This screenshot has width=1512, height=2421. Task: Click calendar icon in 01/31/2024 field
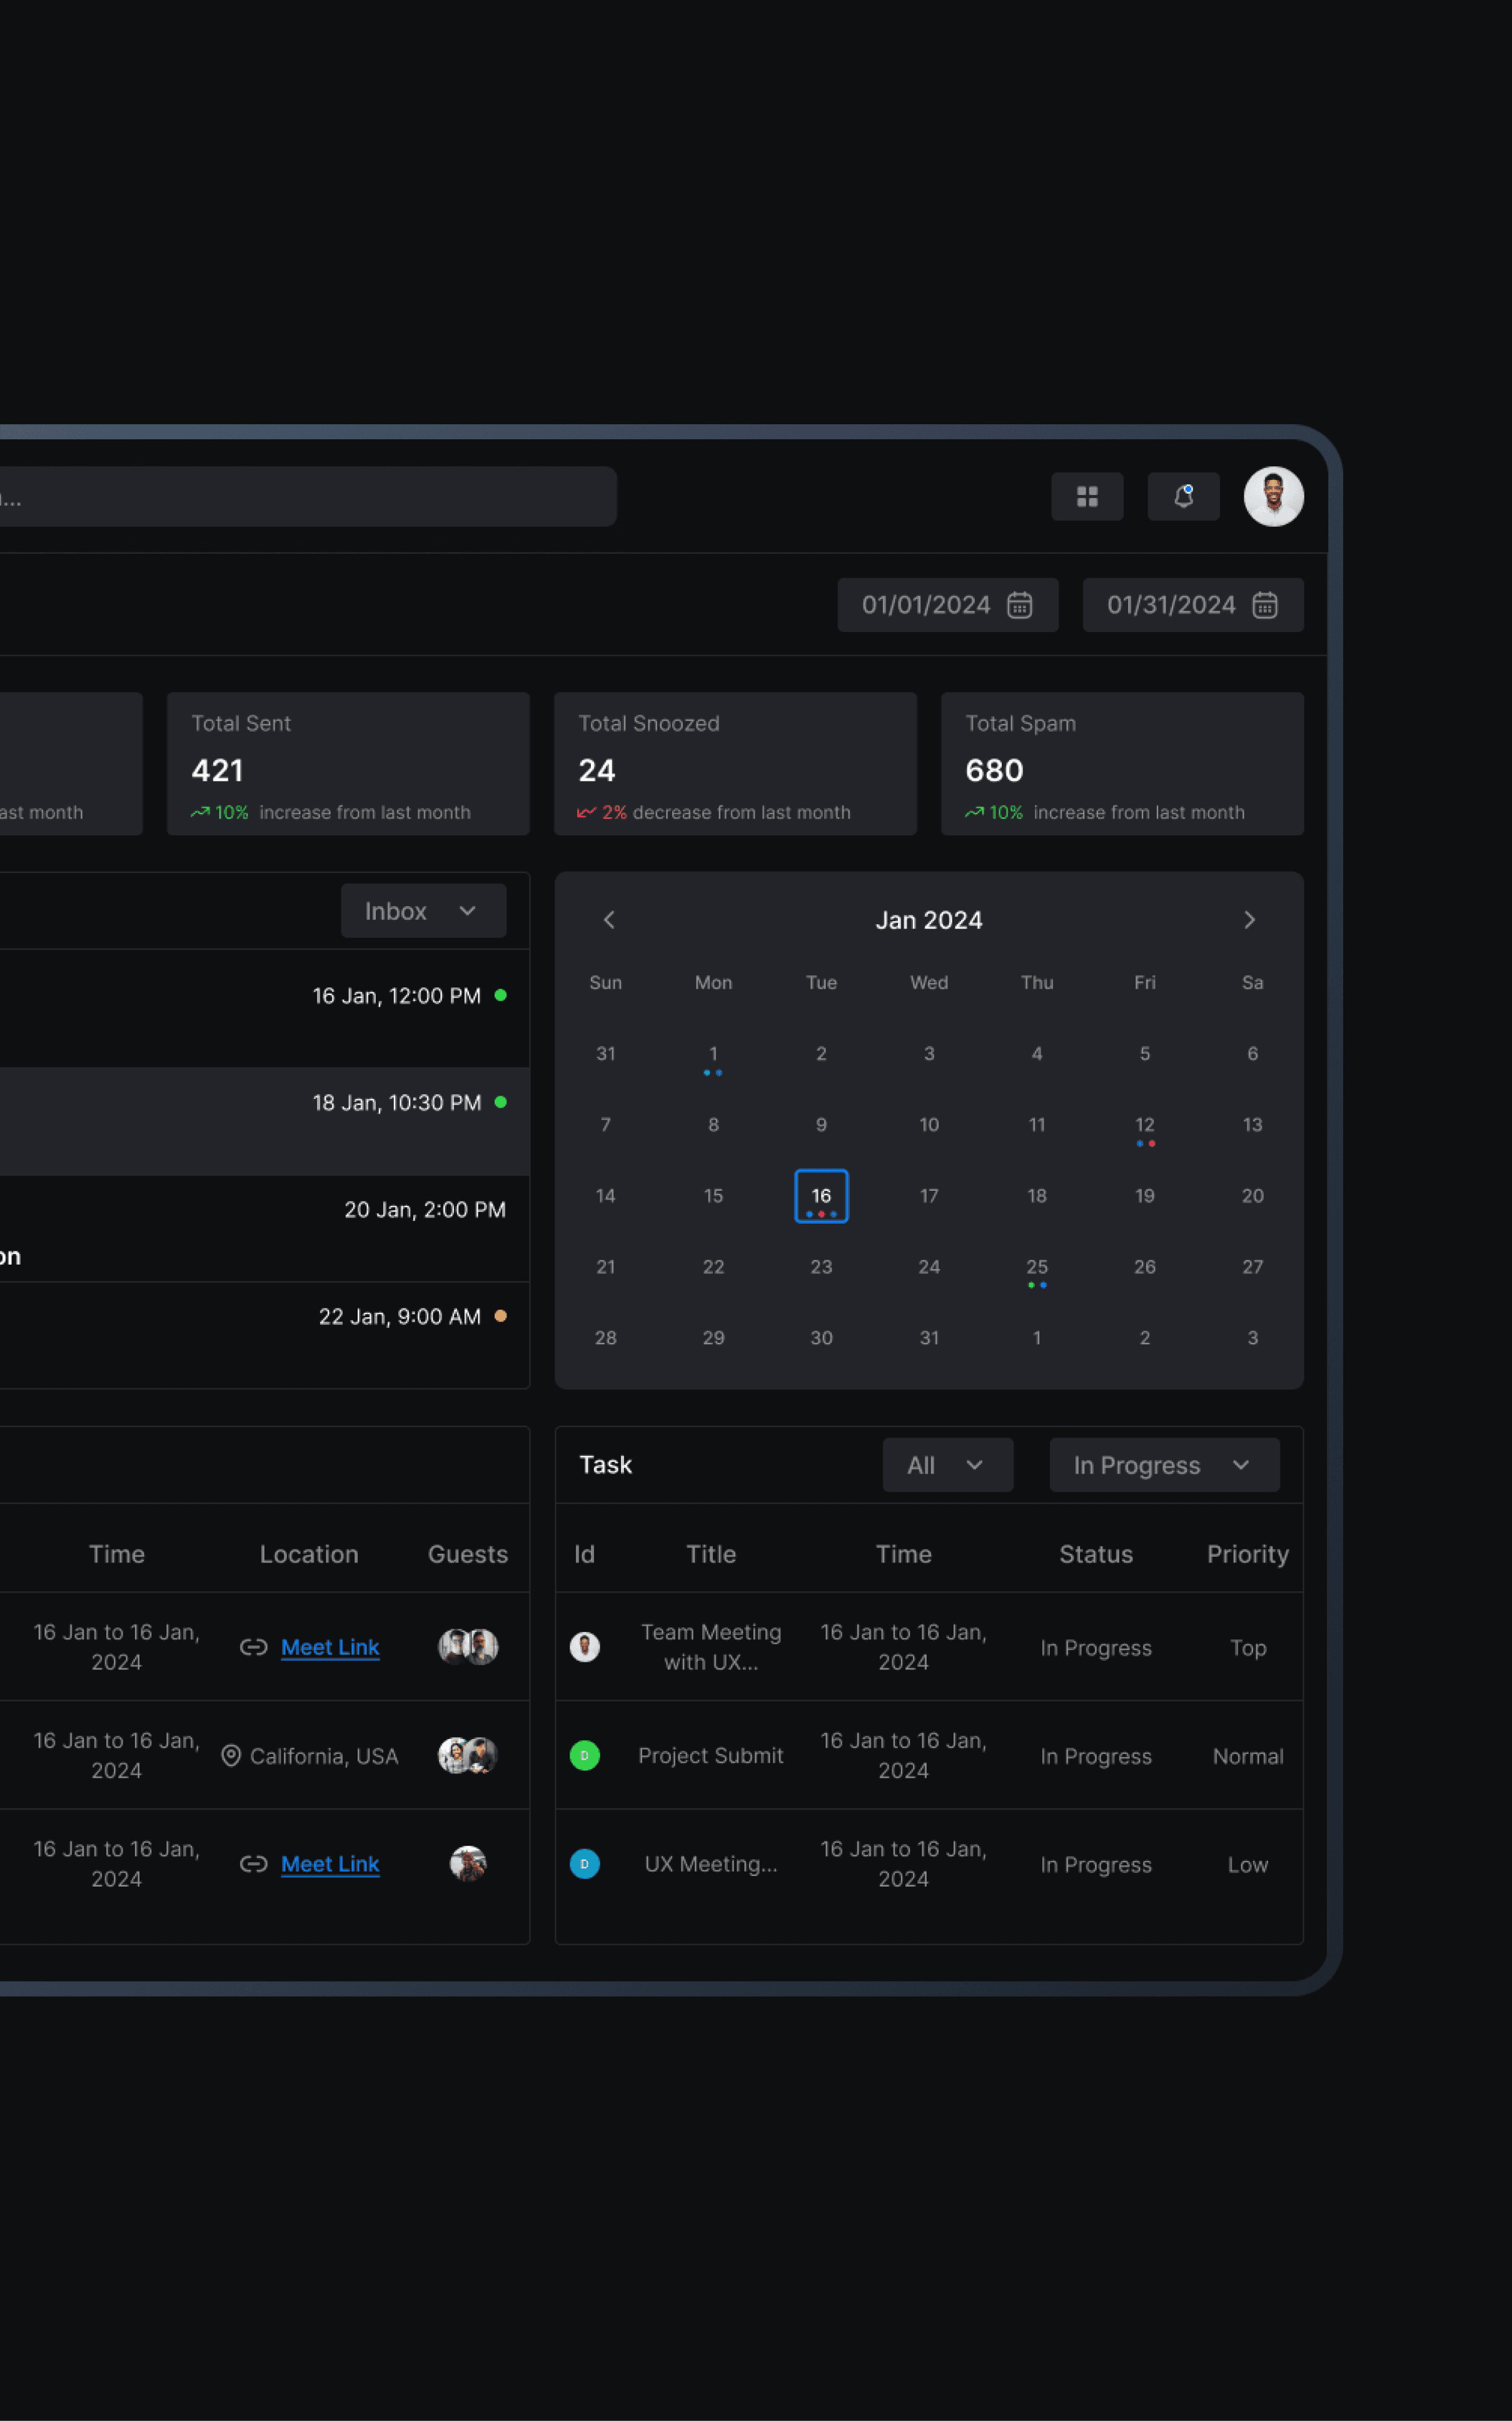(x=1264, y=605)
